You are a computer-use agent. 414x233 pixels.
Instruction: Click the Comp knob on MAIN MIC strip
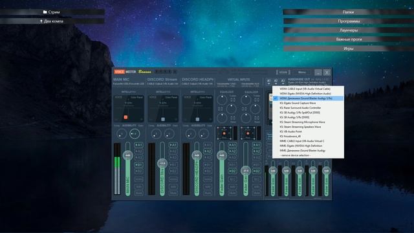(x=122, y=134)
